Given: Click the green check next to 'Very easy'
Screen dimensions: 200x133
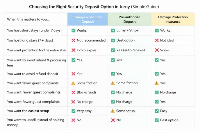Looking at the screenshot, I should click(x=73, y=111).
